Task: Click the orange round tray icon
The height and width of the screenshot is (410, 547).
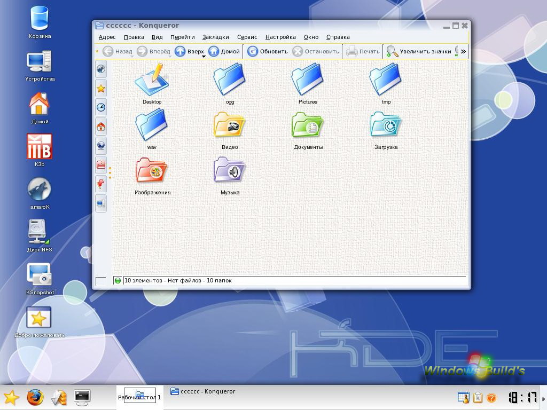Action: point(491,397)
